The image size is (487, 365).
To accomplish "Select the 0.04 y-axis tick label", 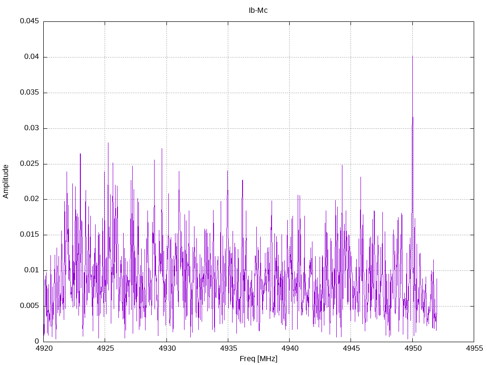I will (31, 57).
